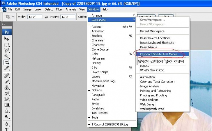Select the Polygonal Lasso tool
Screen dimensions: 212x131
click(7, 51)
